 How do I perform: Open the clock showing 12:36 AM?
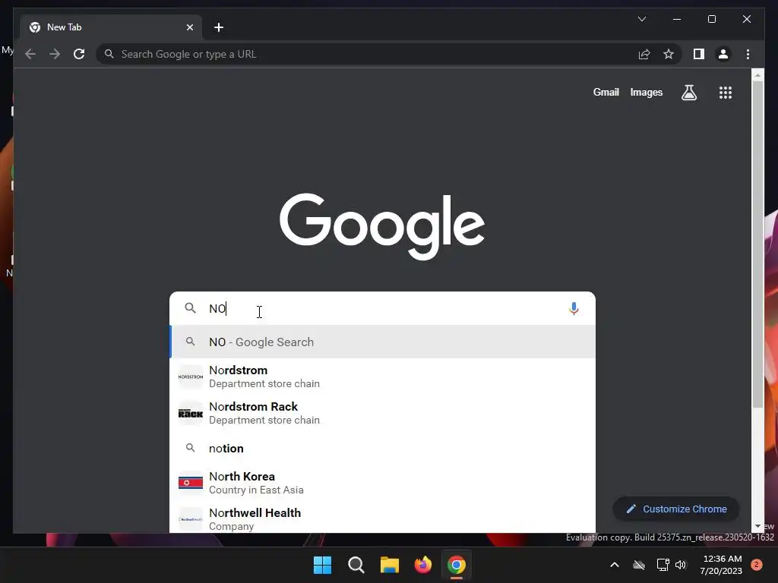722,565
